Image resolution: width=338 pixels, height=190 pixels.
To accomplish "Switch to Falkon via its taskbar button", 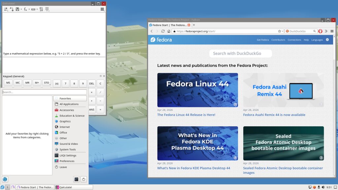I will (35, 187).
